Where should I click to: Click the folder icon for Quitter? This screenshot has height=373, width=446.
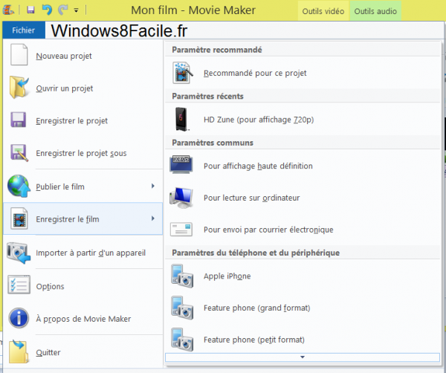pyautogui.click(x=19, y=351)
